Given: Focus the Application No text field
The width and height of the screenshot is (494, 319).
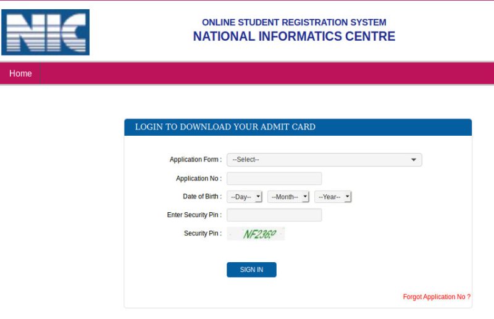Looking at the screenshot, I should pos(274,178).
